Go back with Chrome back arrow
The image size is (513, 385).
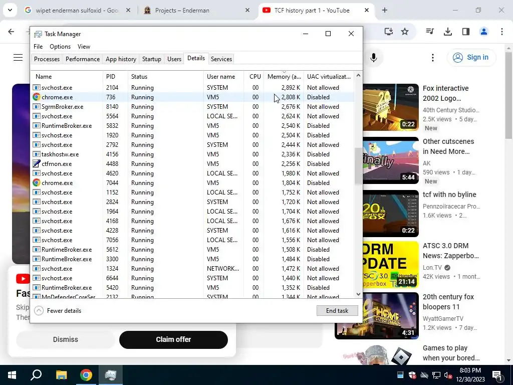pyautogui.click(x=11, y=32)
